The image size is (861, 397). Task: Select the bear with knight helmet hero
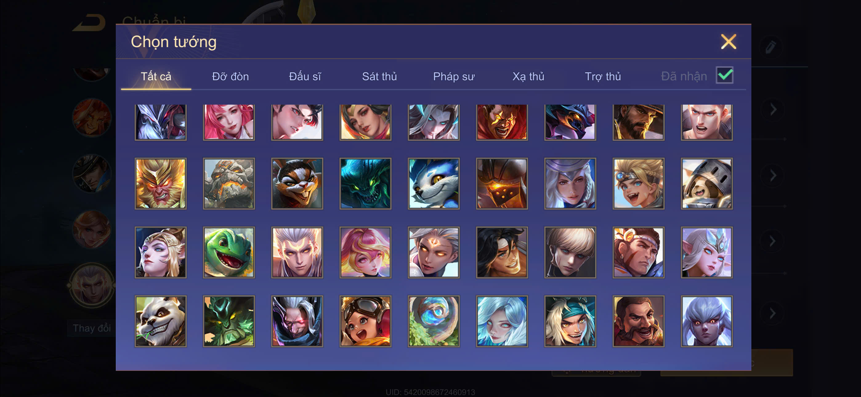click(707, 183)
